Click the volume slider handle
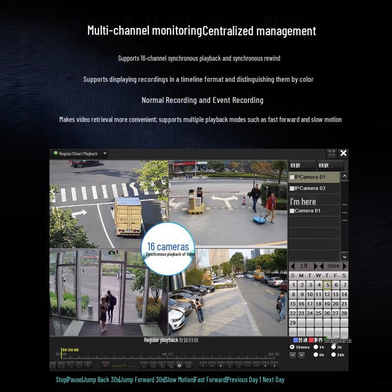The width and height of the screenshot is (392, 392). (124, 366)
